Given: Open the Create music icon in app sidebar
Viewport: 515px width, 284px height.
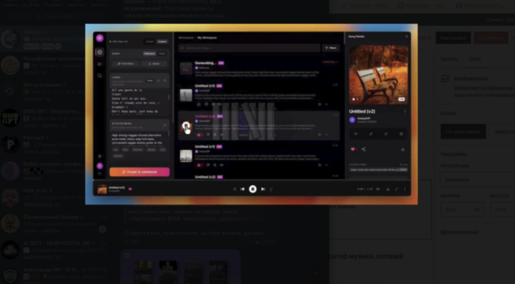Looking at the screenshot, I should 100,52.
